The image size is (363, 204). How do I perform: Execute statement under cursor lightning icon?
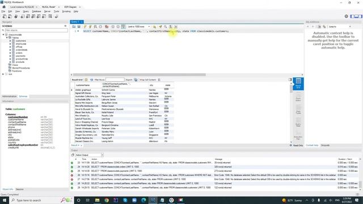point(90,27)
